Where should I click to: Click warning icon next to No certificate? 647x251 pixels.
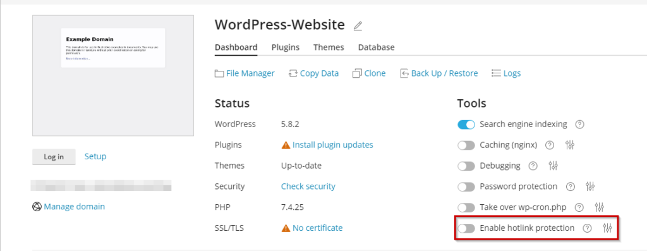(286, 228)
